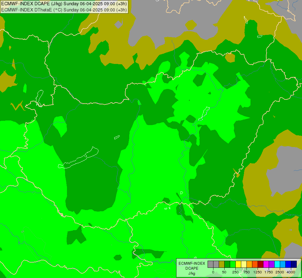
Task: Click the DThetaE title line in header
Action: pos(64,10)
